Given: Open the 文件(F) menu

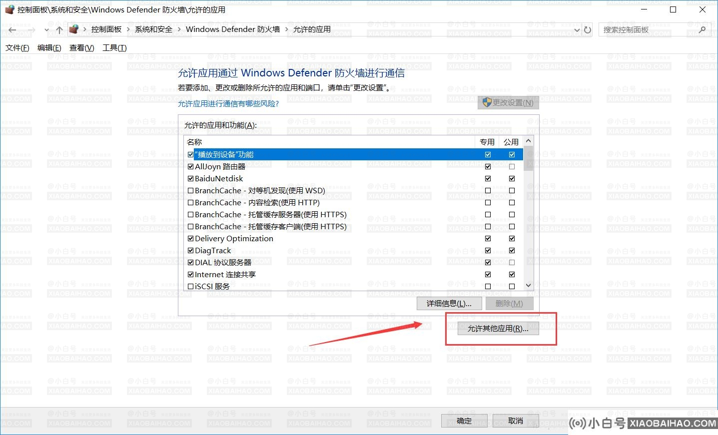Looking at the screenshot, I should pyautogui.click(x=17, y=48).
